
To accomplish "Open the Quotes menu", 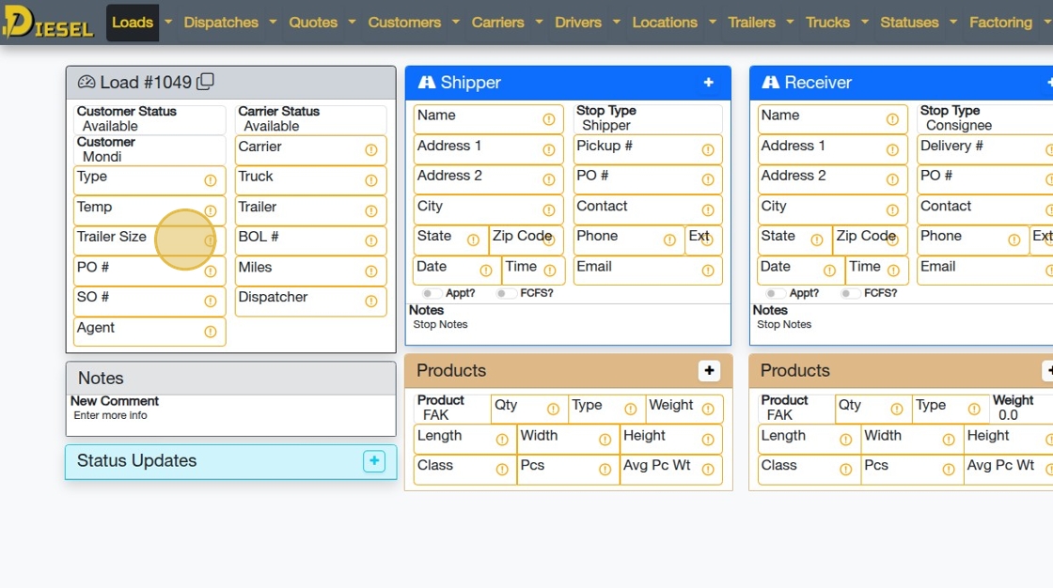I will click(x=313, y=23).
